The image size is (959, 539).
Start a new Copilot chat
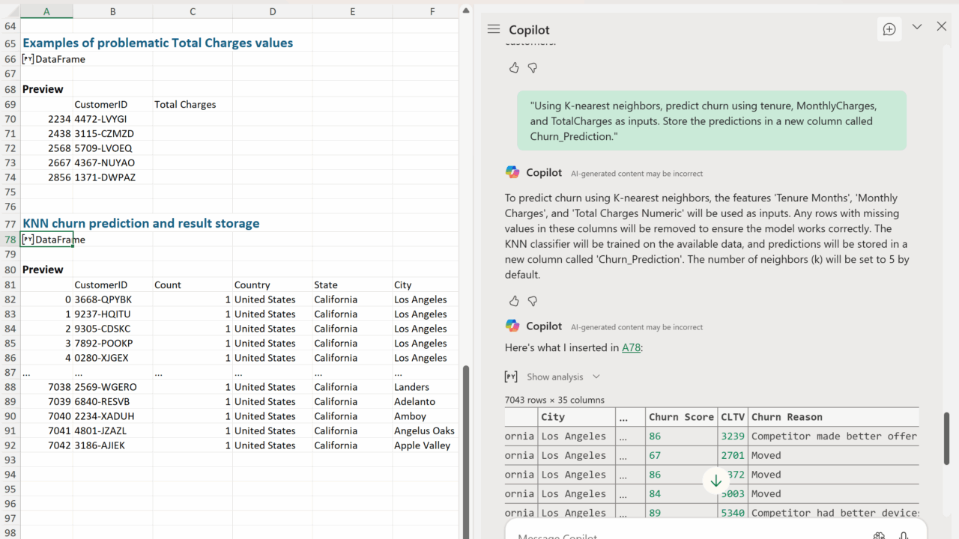(889, 29)
